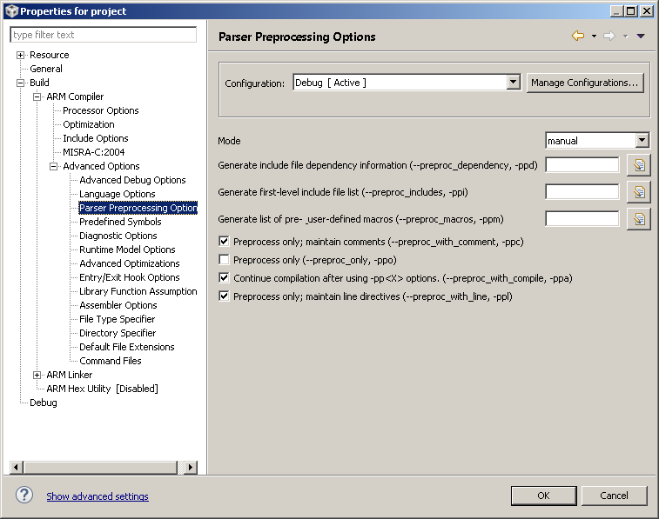Screen dimensions: 659x519
Task: Select MISRA-C:2004 tree item
Action: pos(94,152)
